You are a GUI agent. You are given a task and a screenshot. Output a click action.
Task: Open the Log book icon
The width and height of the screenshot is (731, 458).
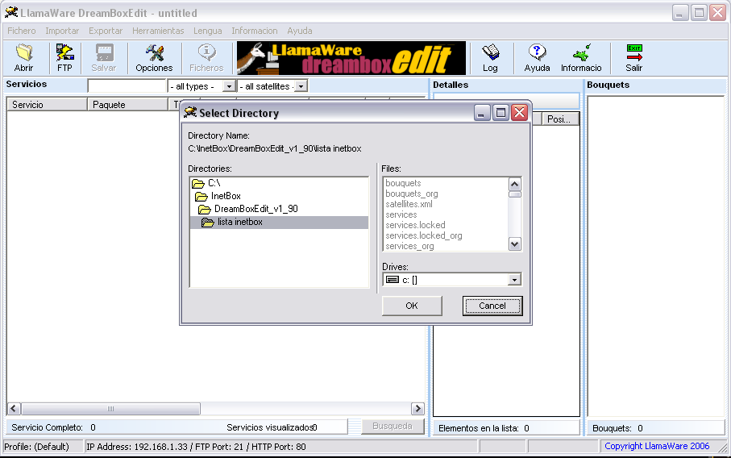tap(491, 58)
